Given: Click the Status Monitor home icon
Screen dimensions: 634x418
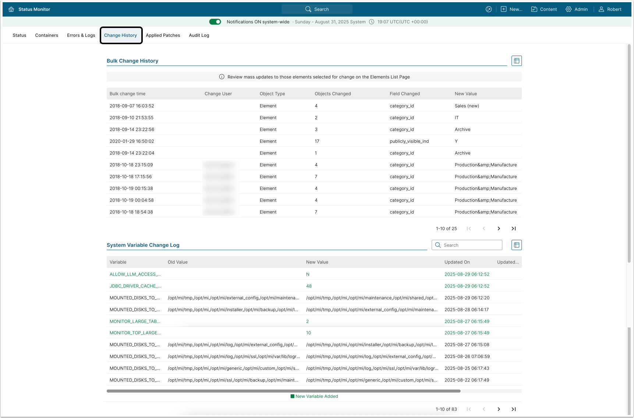Looking at the screenshot, I should click(11, 9).
